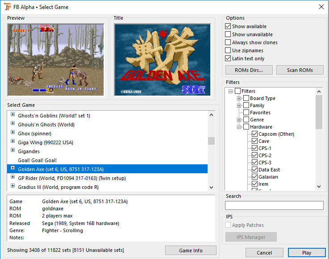
Task: Collapse the Hardware filter node
Action: click(239, 127)
